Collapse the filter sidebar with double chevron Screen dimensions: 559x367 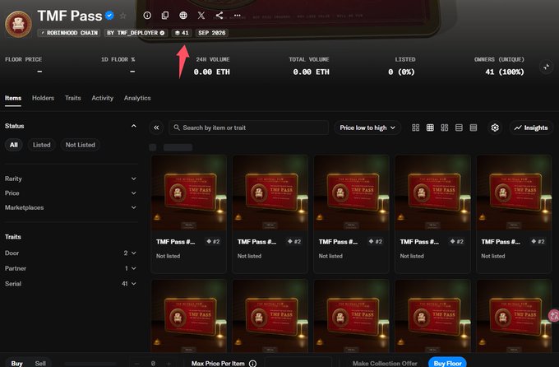(x=156, y=128)
